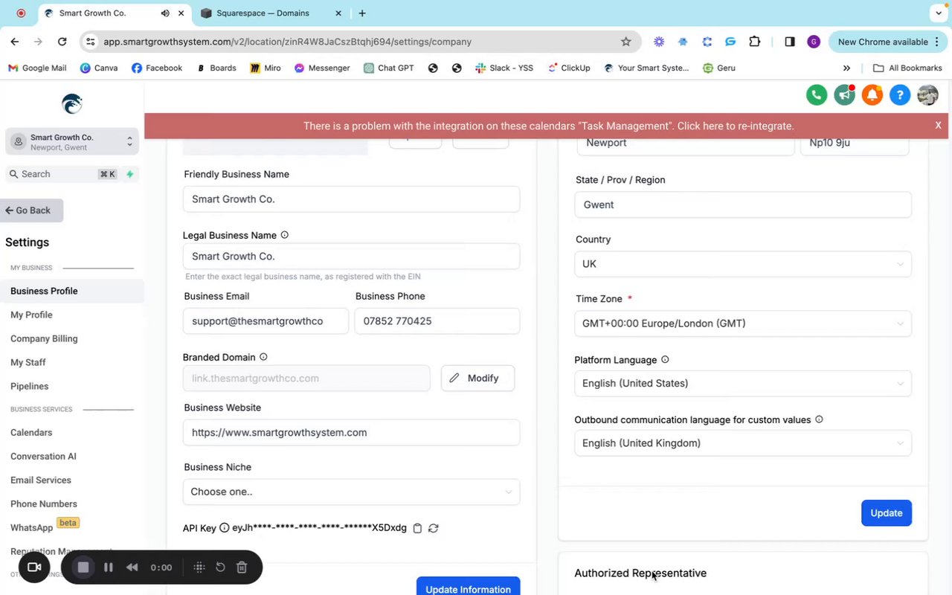This screenshot has height=595, width=952.
Task: Click the green quick actions lightning icon
Action: tap(130, 174)
